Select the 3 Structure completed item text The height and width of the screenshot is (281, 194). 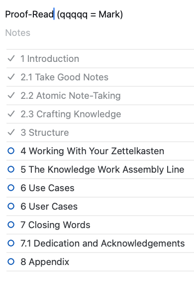[x=45, y=132]
